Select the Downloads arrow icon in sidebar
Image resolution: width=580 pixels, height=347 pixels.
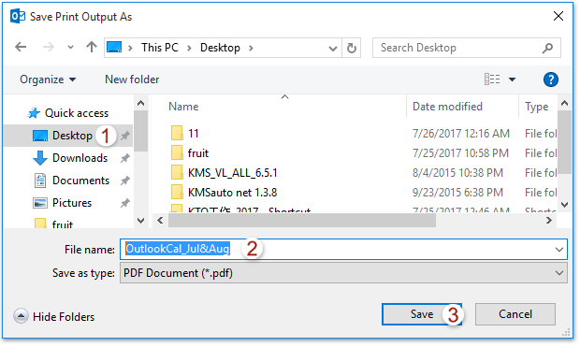point(40,158)
